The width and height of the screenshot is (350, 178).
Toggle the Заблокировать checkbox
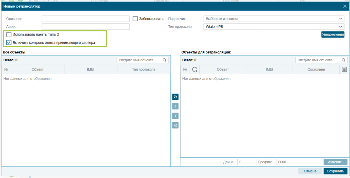coord(135,19)
